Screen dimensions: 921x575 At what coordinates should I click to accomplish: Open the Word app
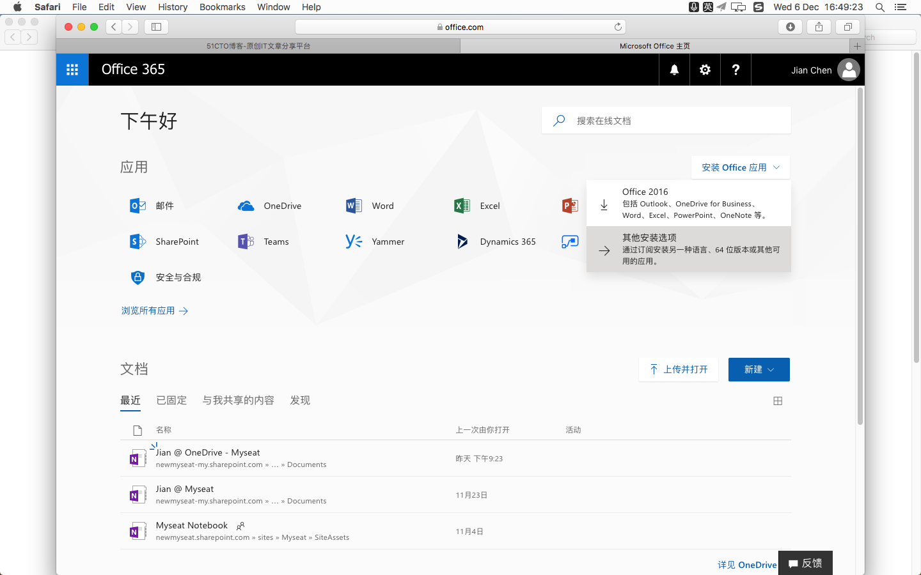pos(370,206)
